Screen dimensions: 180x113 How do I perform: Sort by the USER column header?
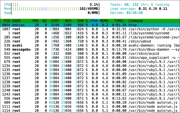(16, 21)
